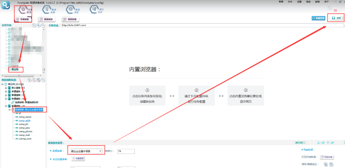The height and width of the screenshot is (168, 345).
Task: Open the 清洗发布 paper-plane hexagon icon
Action: 94,10
